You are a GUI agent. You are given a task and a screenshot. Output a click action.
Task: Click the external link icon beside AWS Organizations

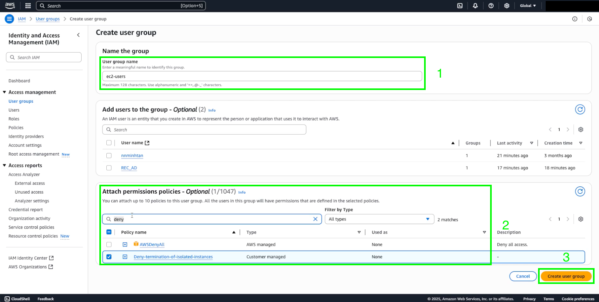(x=50, y=267)
